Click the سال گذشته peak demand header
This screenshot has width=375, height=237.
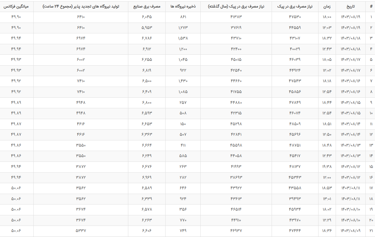coord(236,6)
